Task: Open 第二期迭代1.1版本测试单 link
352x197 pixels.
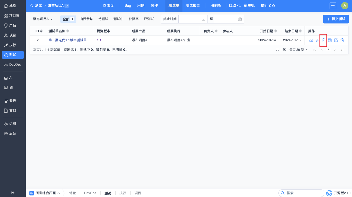Action: point(68,40)
